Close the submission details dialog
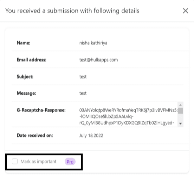Screen dimensions: 194x177 (x=186, y=11)
